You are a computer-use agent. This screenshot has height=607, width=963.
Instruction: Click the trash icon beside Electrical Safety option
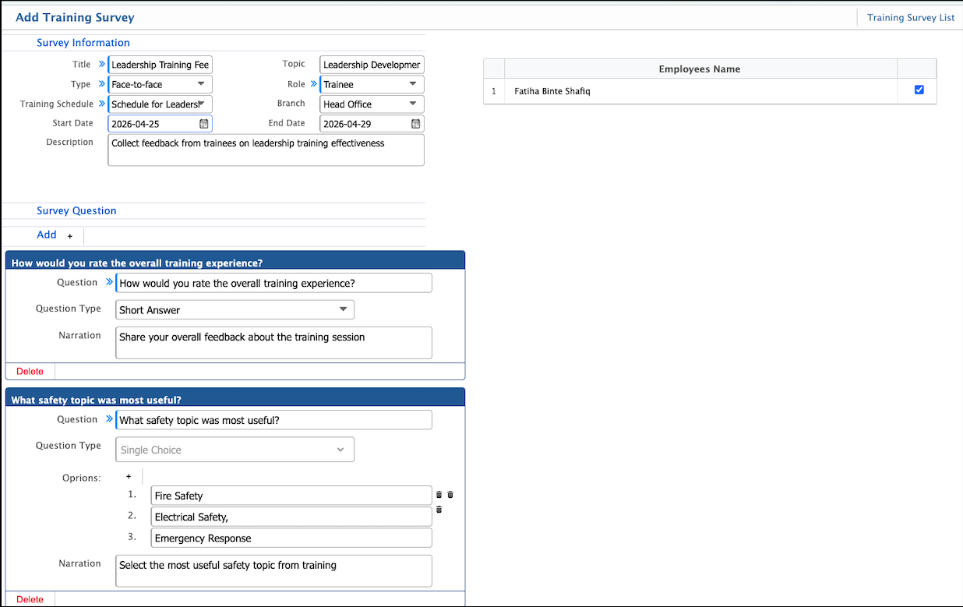pos(439,510)
